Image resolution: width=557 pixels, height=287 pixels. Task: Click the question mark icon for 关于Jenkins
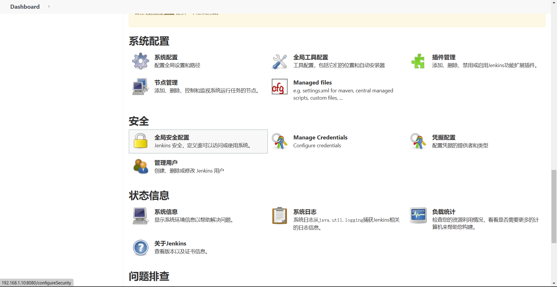tap(141, 247)
